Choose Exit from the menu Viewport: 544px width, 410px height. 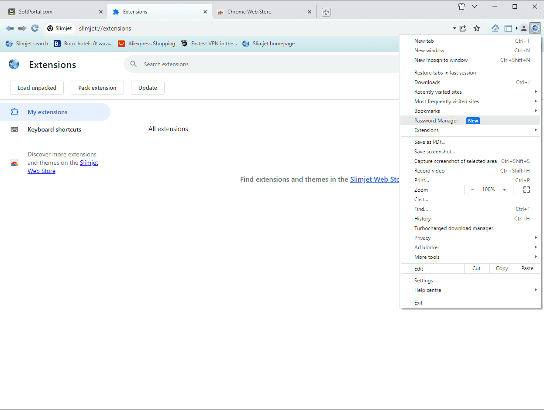[x=470, y=303]
